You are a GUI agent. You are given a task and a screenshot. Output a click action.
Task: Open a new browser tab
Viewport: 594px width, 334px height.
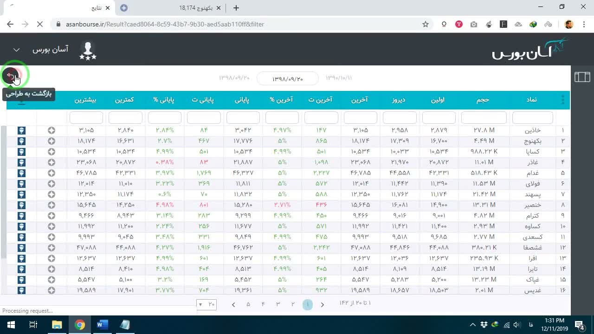pyautogui.click(x=236, y=8)
